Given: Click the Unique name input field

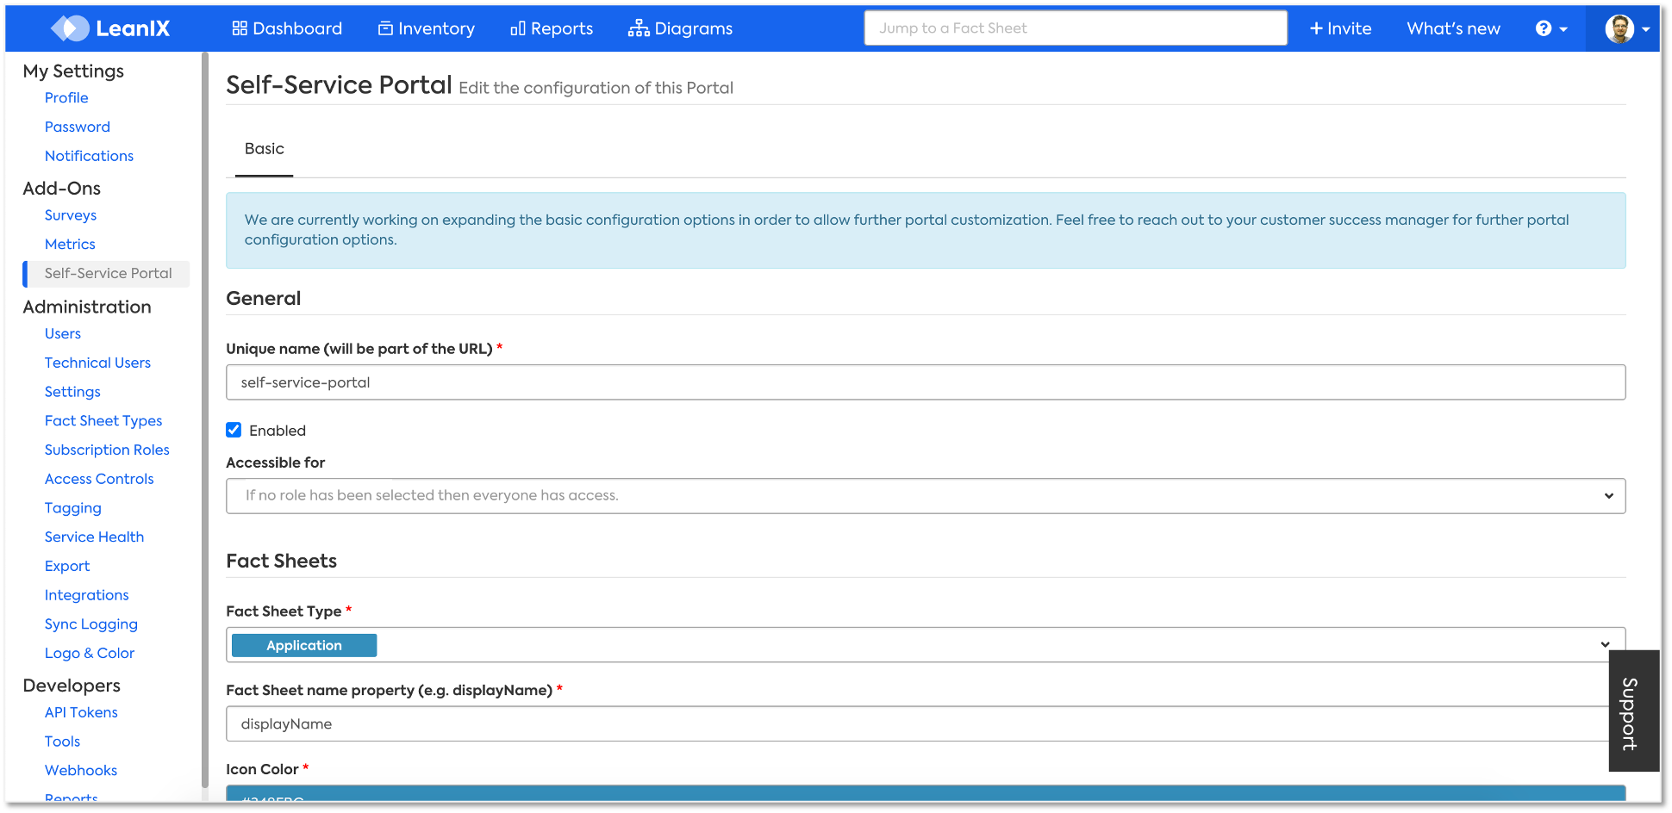Looking at the screenshot, I should click(926, 382).
